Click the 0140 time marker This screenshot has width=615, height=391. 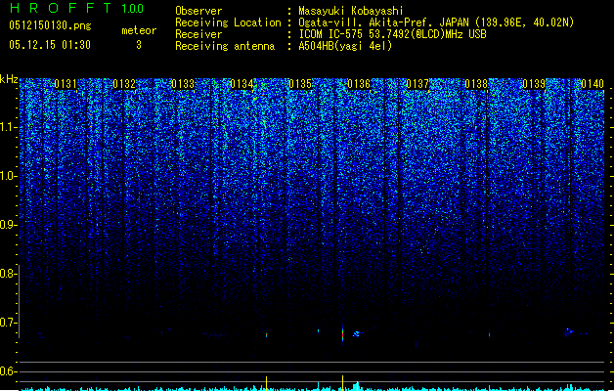593,84
